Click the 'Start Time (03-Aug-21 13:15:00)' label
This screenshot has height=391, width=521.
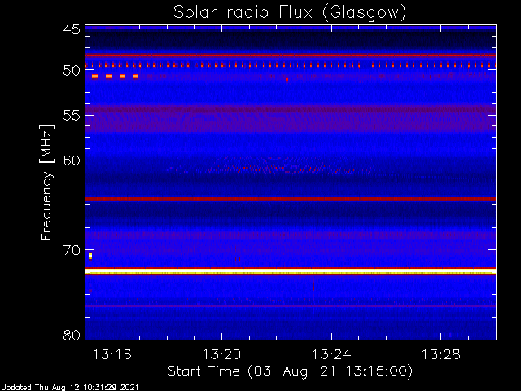pos(290,371)
